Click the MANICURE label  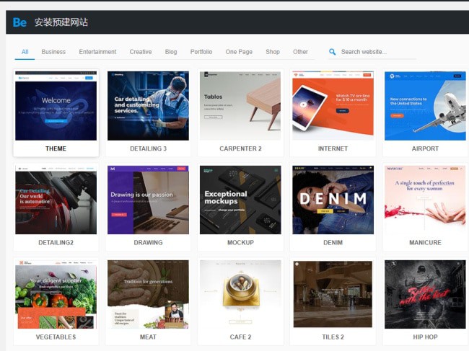pyautogui.click(x=425, y=243)
